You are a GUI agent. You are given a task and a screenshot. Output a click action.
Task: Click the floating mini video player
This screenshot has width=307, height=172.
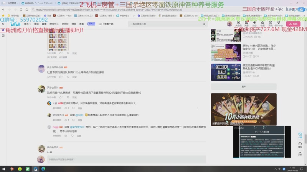pos(262,142)
